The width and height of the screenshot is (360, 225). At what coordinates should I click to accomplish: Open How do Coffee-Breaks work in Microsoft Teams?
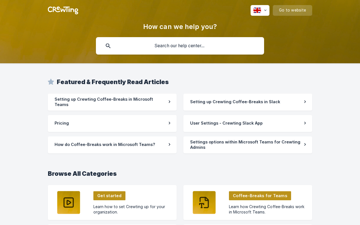112,145
